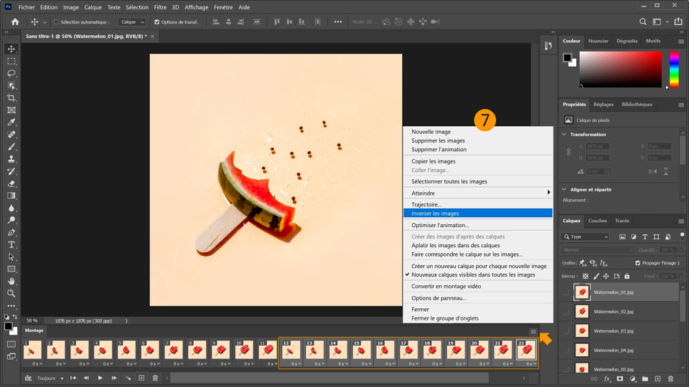Open the Calque dropdown in options bar
Viewport: 689px width, 387px height.
coord(131,22)
